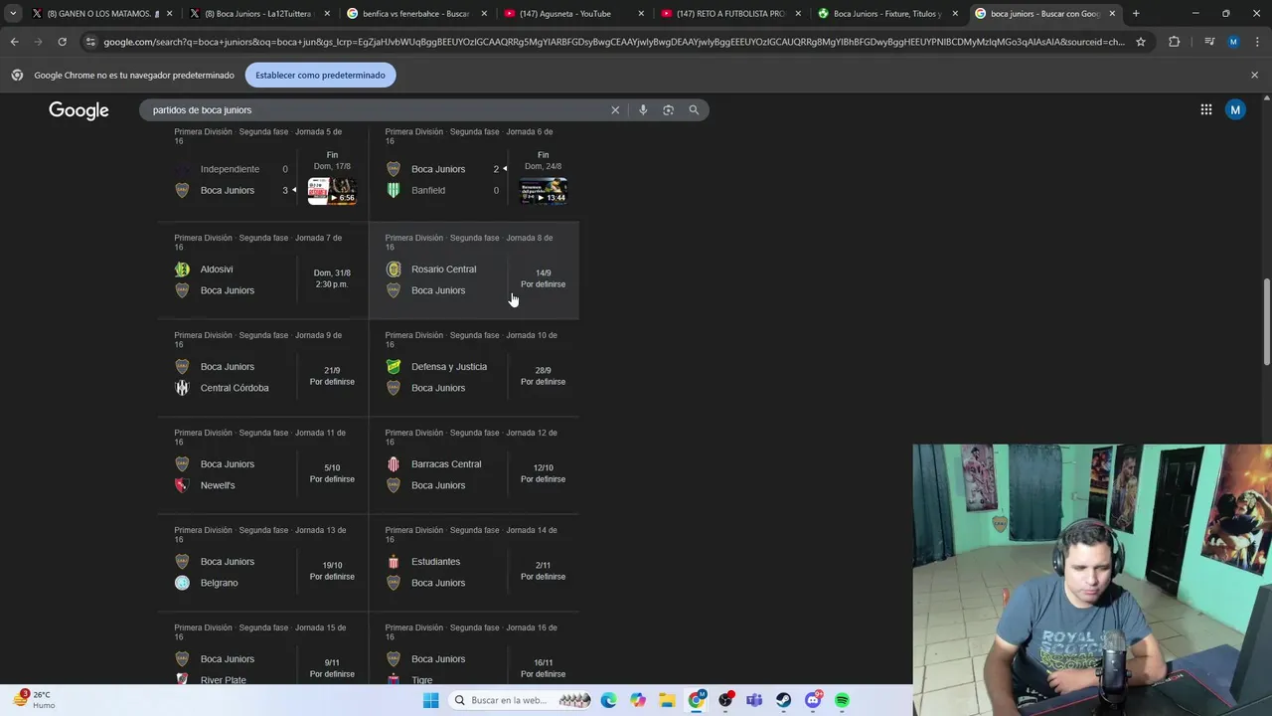
Task: Click the page vertical scrollbar thumb
Action: [x=1266, y=321]
